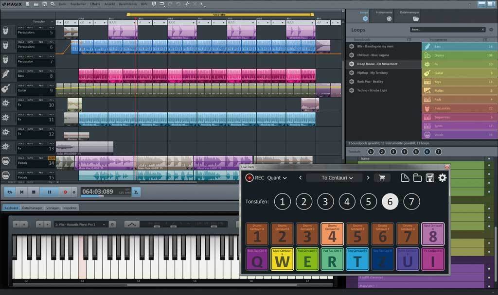
Task: Pause playback in the transport bar
Action: (x=49, y=192)
